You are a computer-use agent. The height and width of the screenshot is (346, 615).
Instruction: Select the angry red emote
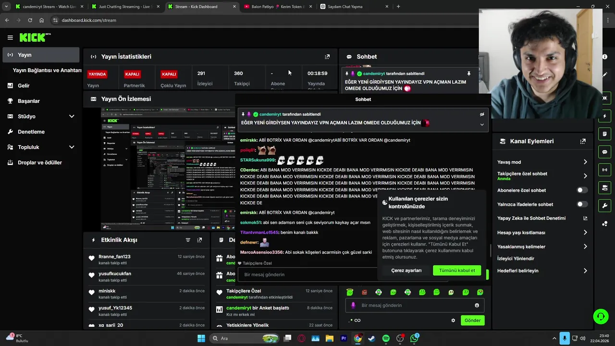[365, 292]
